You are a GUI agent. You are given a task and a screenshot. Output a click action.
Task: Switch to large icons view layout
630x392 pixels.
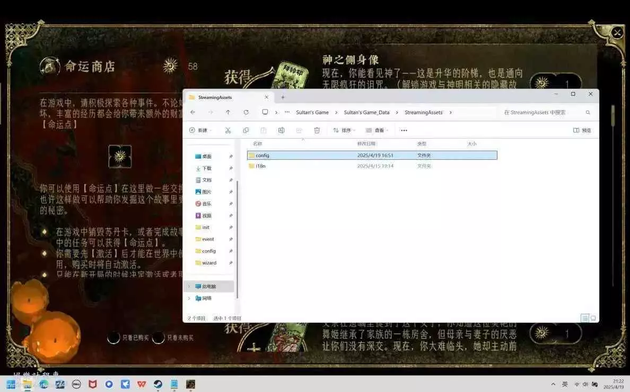point(593,318)
